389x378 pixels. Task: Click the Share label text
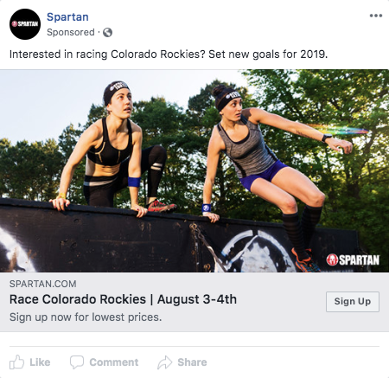pos(192,362)
